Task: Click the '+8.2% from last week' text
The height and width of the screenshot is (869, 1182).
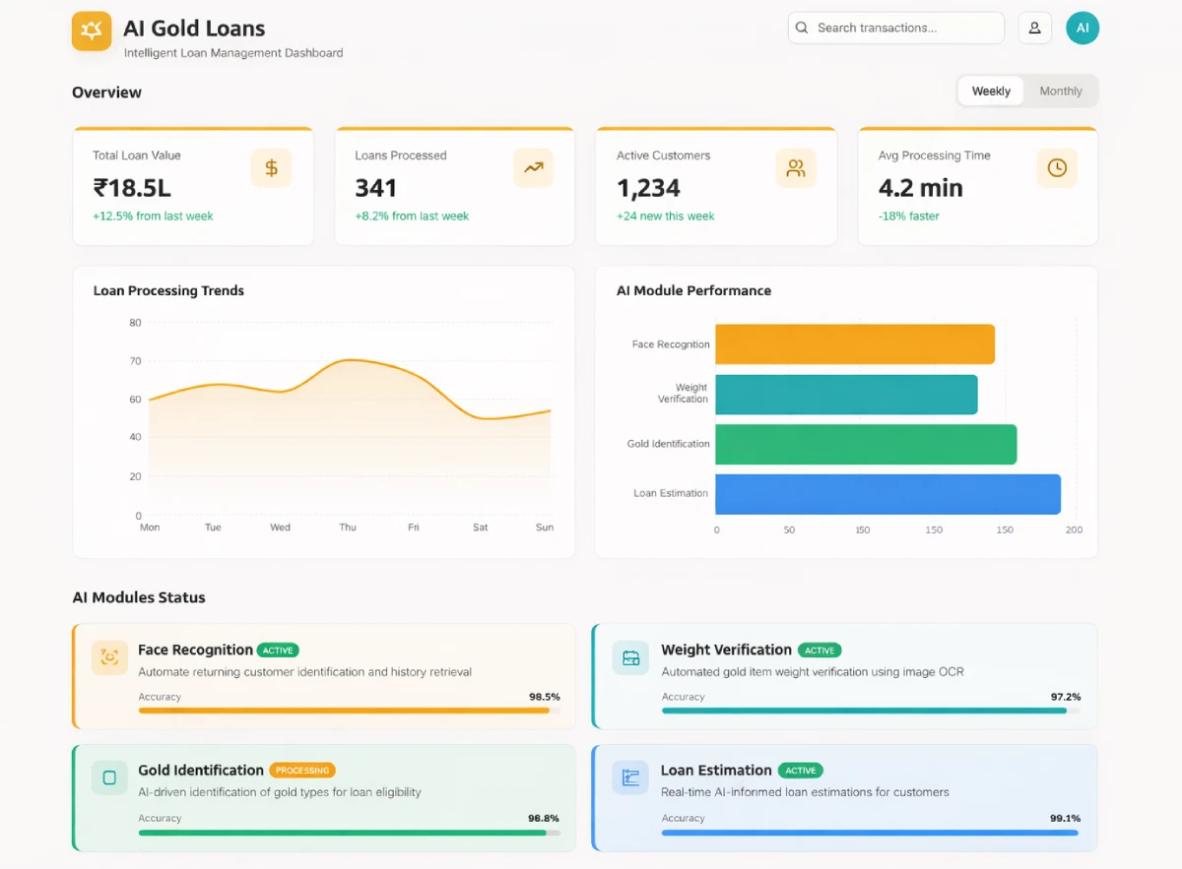Action: pos(412,217)
